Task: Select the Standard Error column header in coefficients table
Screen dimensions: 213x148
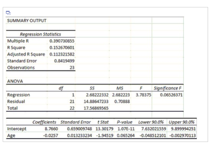Action: pos(76,122)
